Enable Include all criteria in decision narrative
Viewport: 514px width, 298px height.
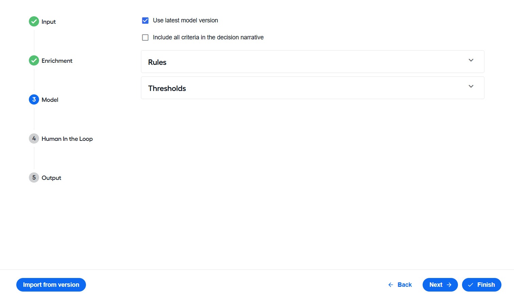145,37
